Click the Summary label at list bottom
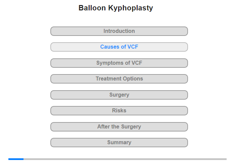Screen dimensions: 235x161 [x=119, y=142]
